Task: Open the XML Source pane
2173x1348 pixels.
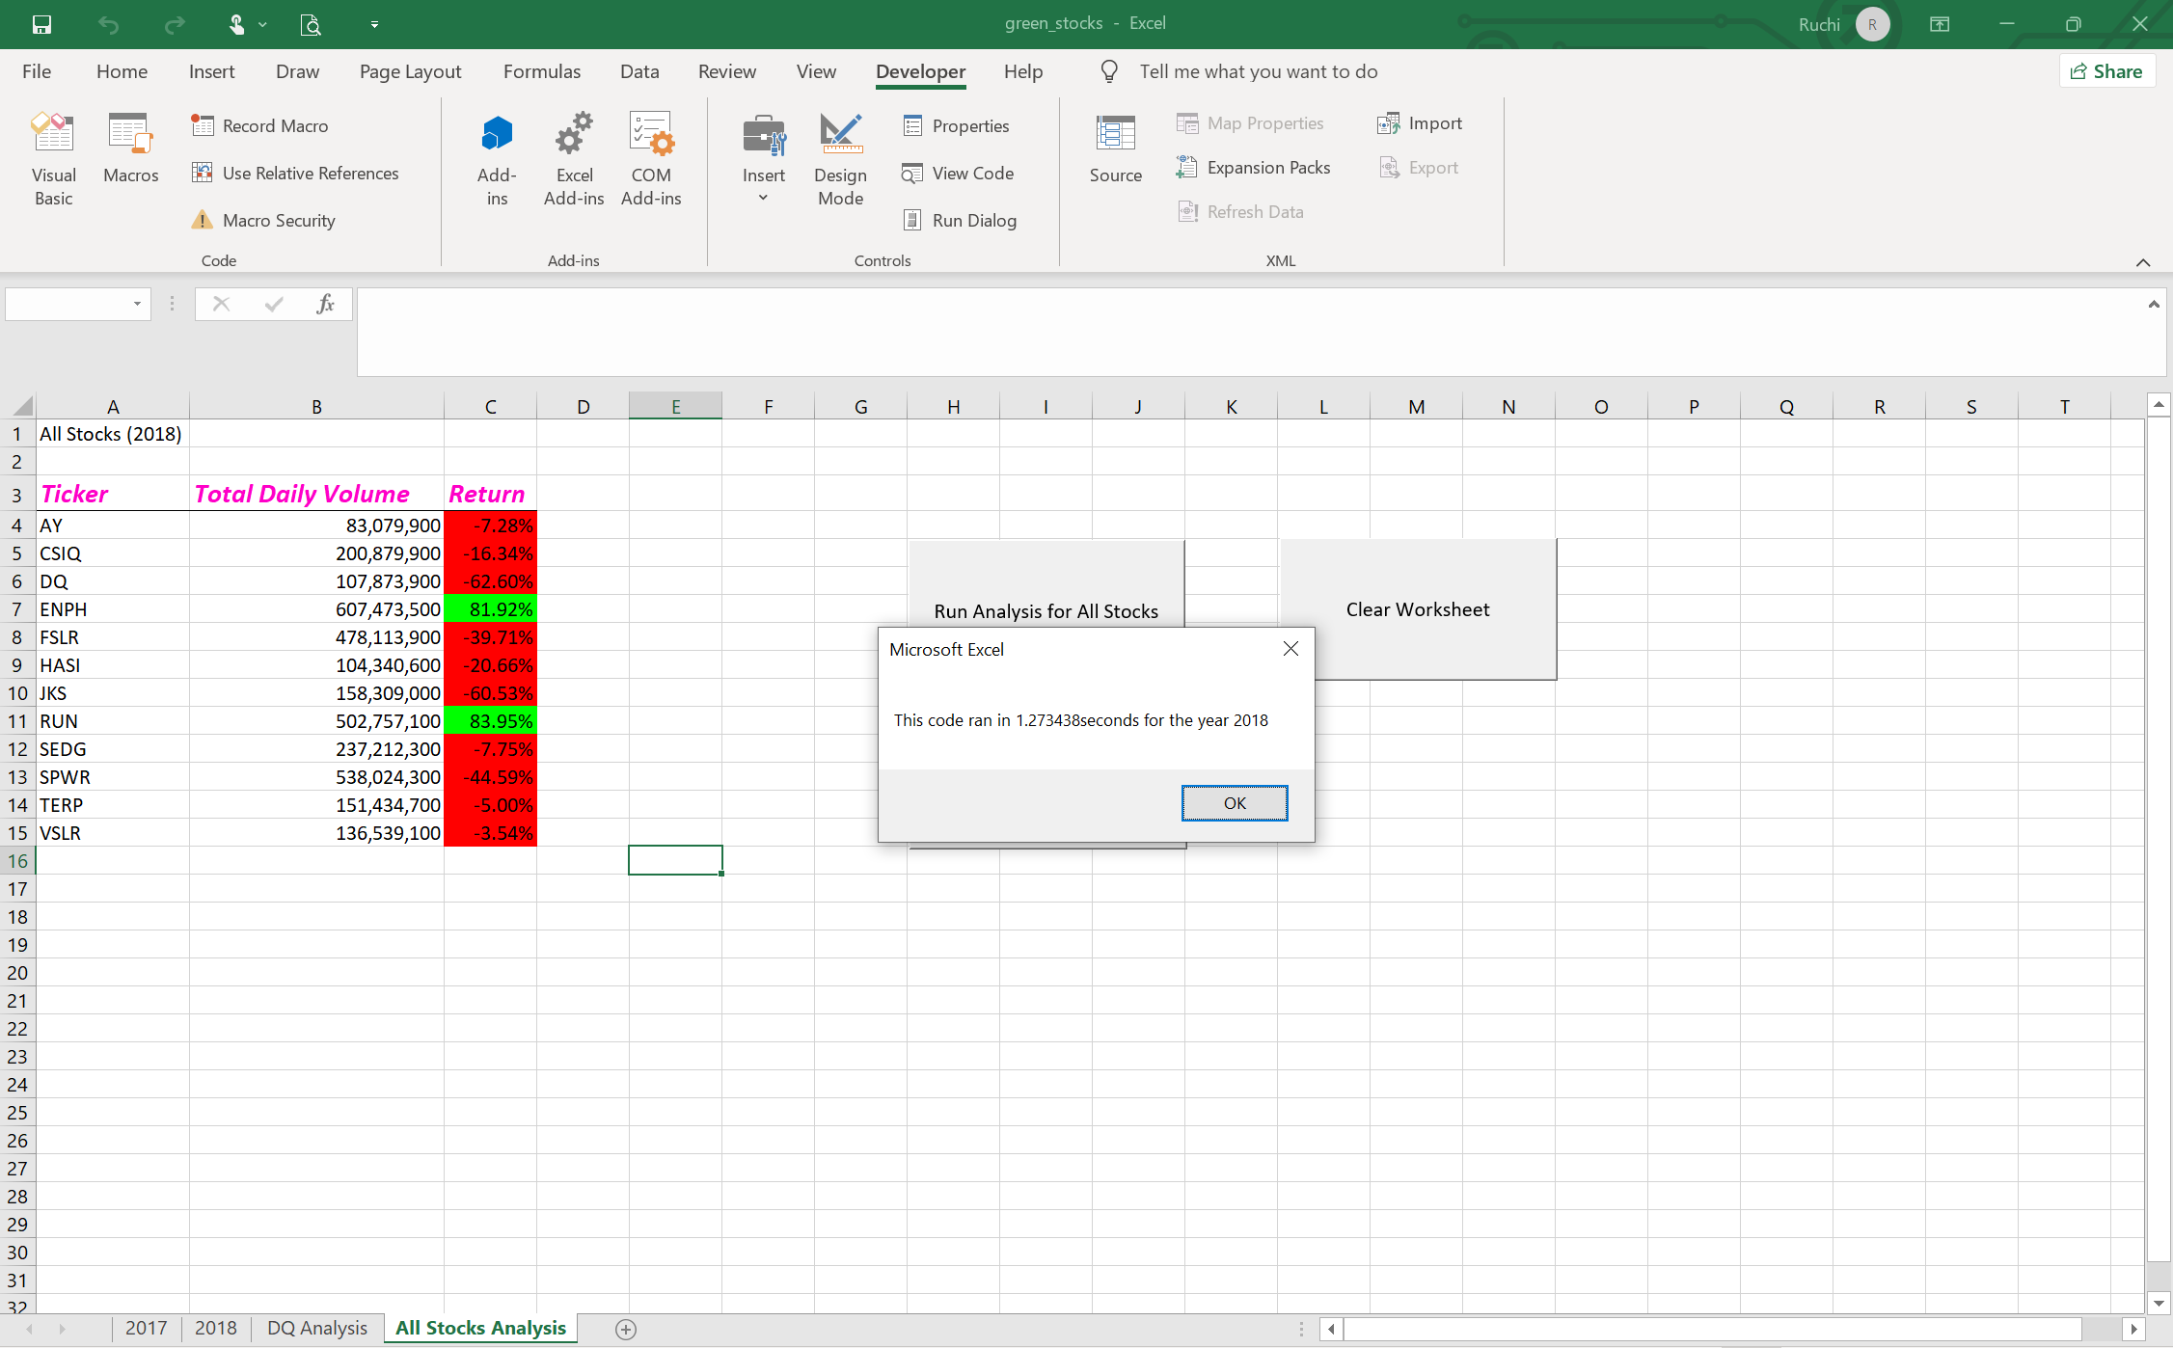Action: click(x=1115, y=148)
